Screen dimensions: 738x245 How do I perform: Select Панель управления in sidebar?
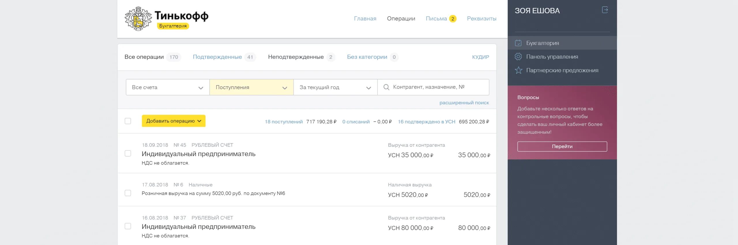coord(562,57)
